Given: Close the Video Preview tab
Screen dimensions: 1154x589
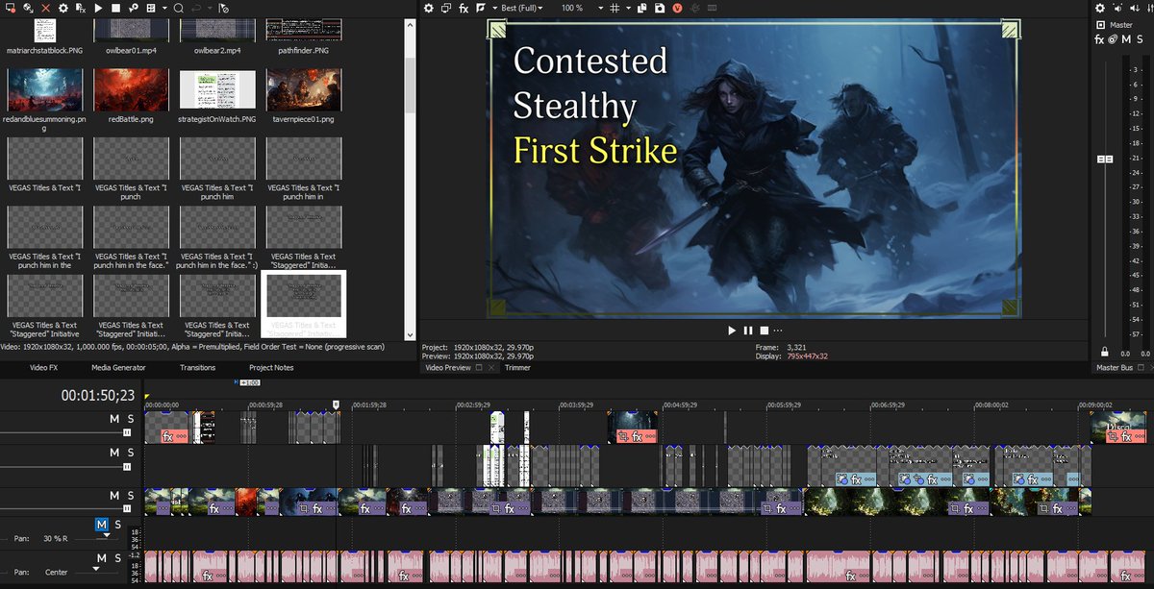Looking at the screenshot, I should click(x=490, y=368).
